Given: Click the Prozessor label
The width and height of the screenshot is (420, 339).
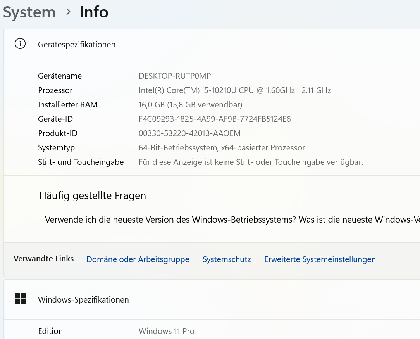Looking at the screenshot, I should click(x=55, y=90).
